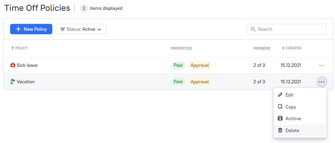Open the Status: Active filter dropdown
This screenshot has height=143, width=335.
point(81,29)
